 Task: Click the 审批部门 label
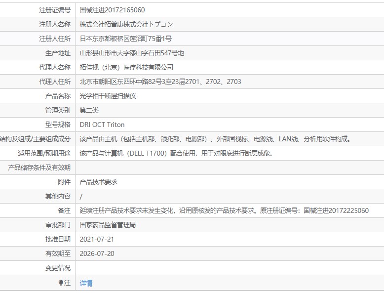click(x=58, y=225)
